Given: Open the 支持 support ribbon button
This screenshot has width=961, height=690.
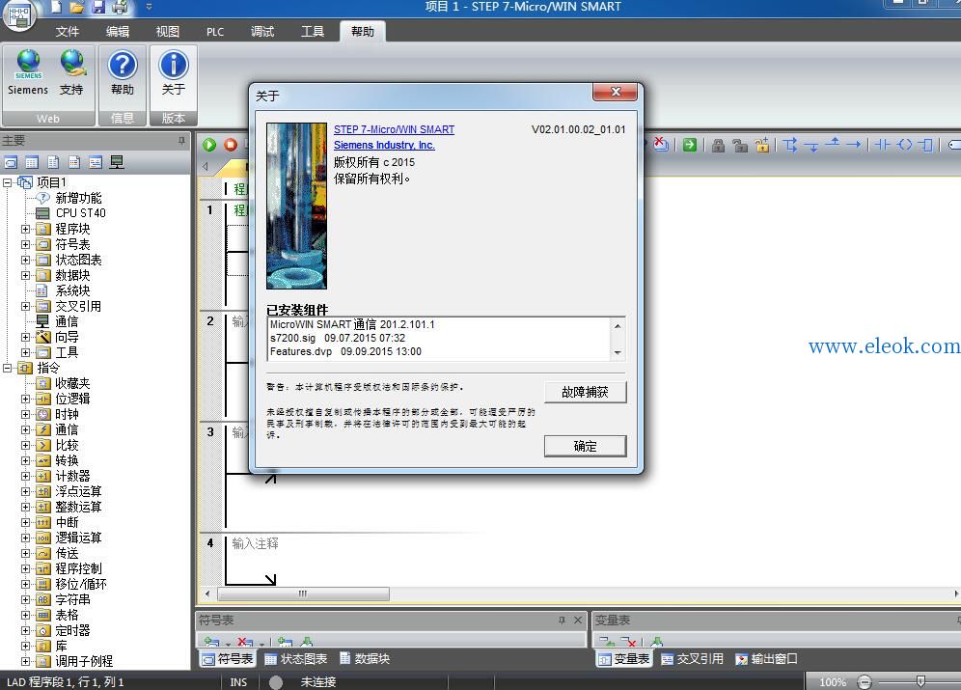Looking at the screenshot, I should (x=71, y=73).
